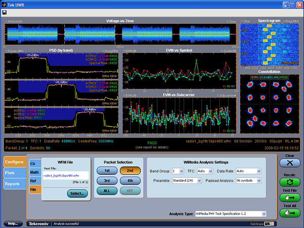Screen dimensions: 304x228
Task: Switch to the Math source tab
Action: [33, 172]
